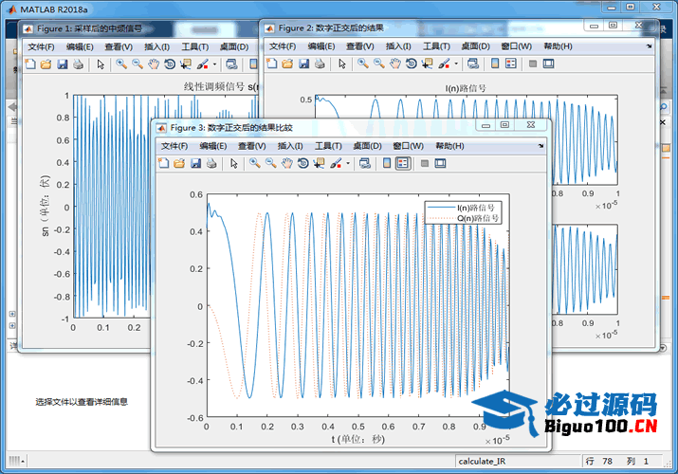Open brush color dropdown in Figure 1
This screenshot has height=474, width=678.
(x=214, y=64)
